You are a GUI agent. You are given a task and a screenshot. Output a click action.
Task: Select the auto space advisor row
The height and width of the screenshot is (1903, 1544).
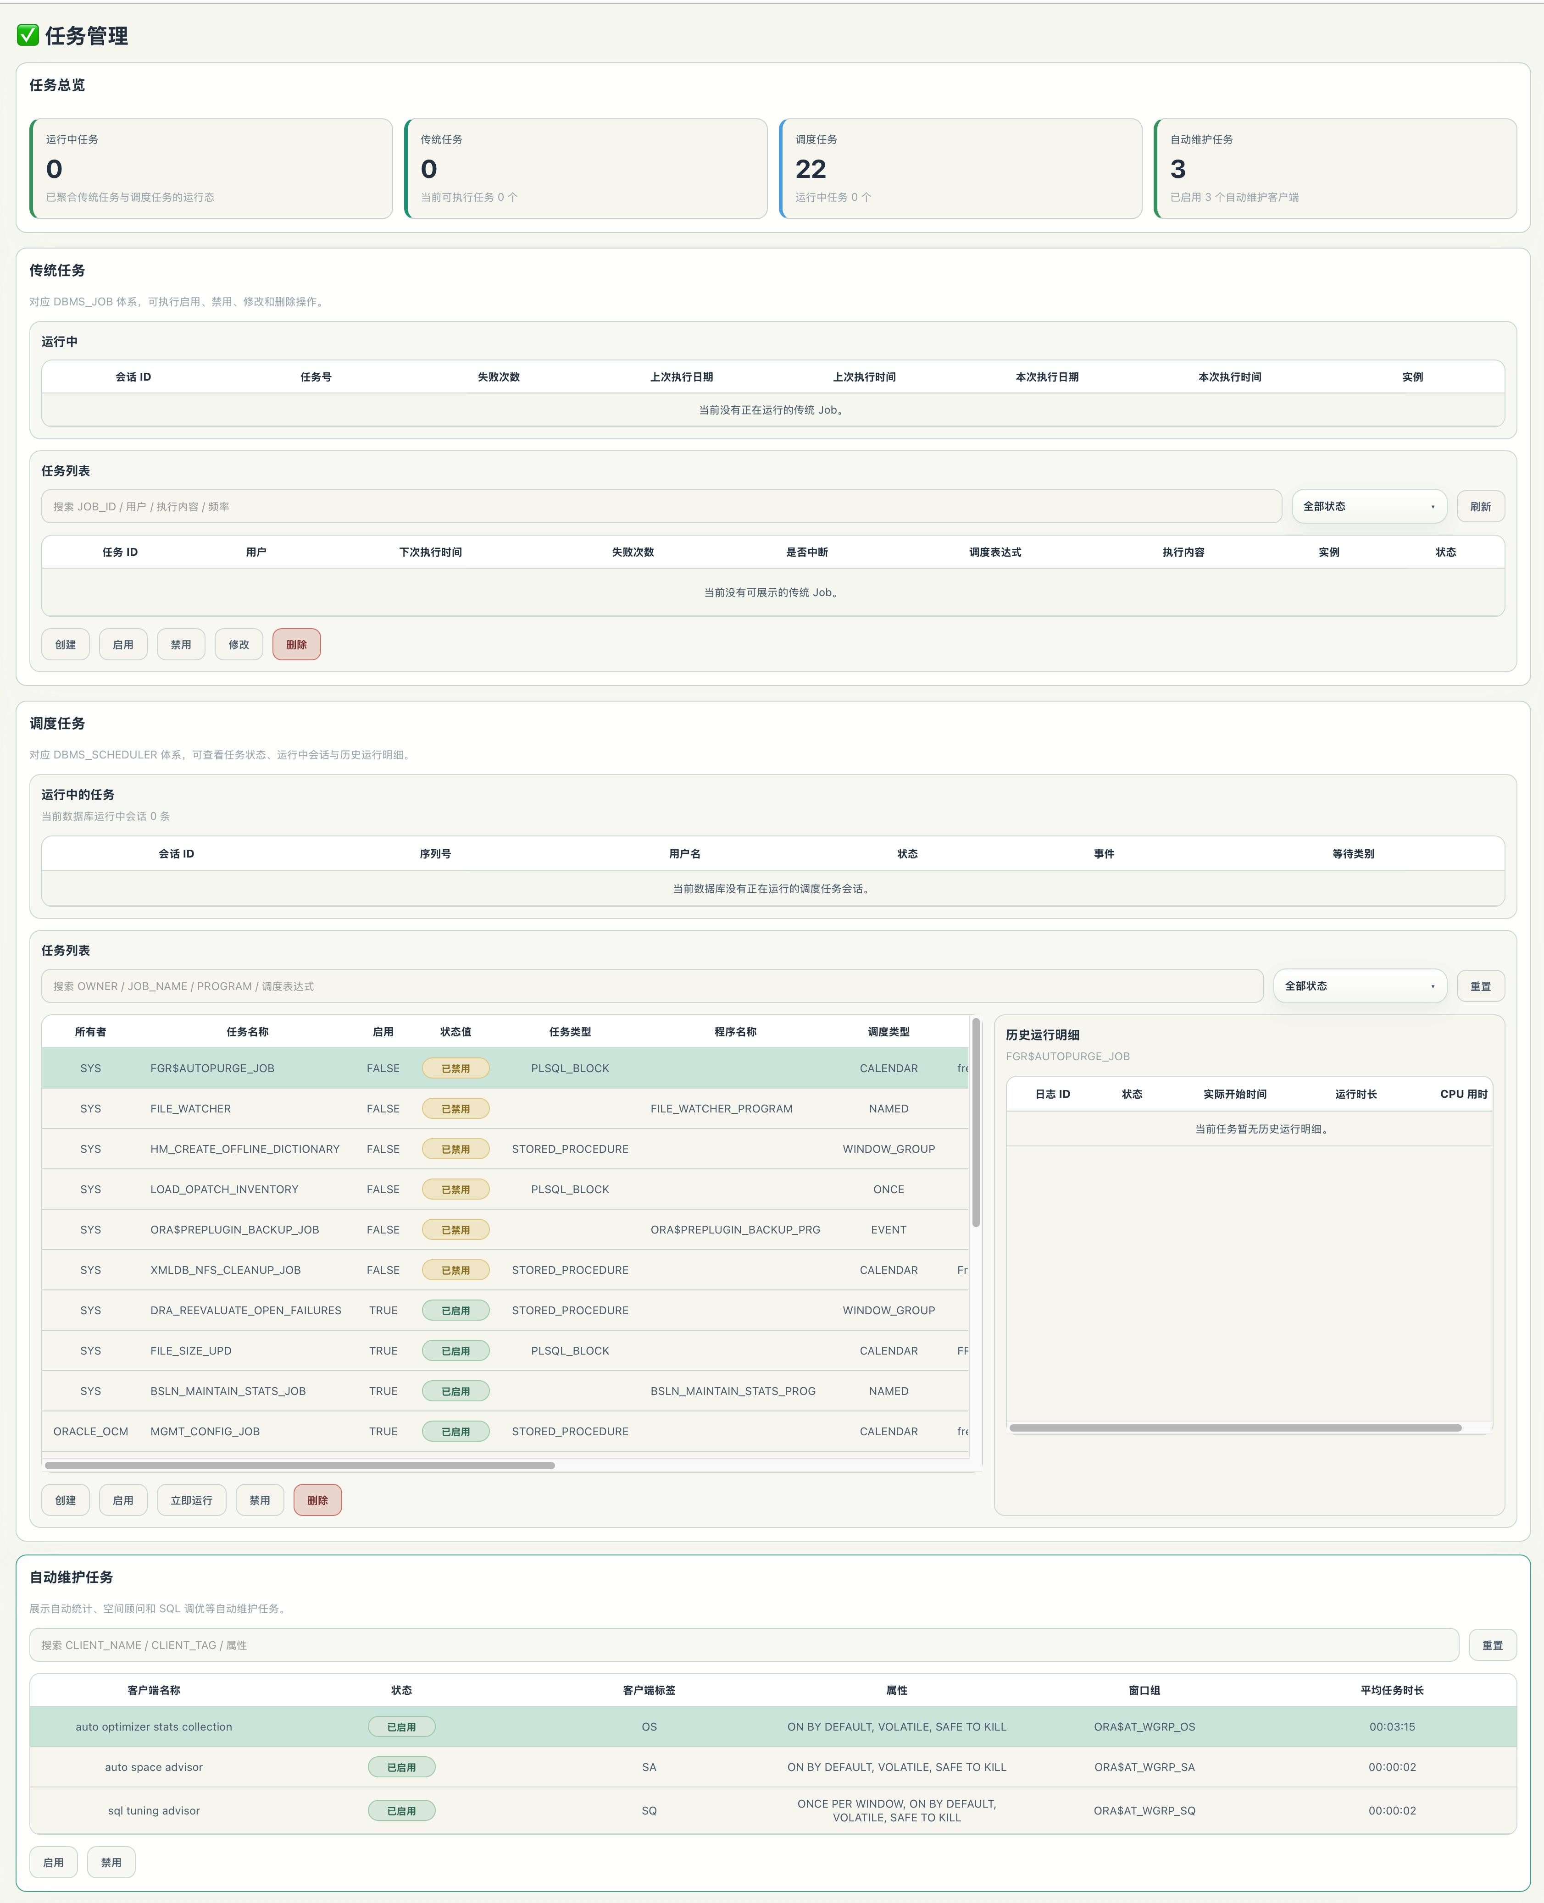coord(773,1767)
